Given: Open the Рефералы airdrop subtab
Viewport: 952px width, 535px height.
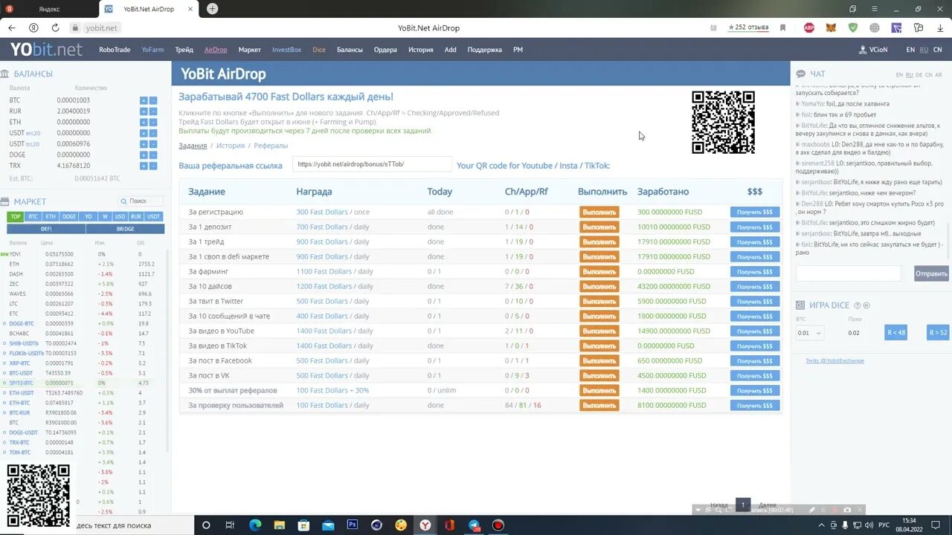Looking at the screenshot, I should (271, 146).
